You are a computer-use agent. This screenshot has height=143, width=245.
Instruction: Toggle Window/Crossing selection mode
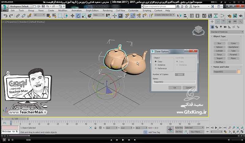(66, 16)
